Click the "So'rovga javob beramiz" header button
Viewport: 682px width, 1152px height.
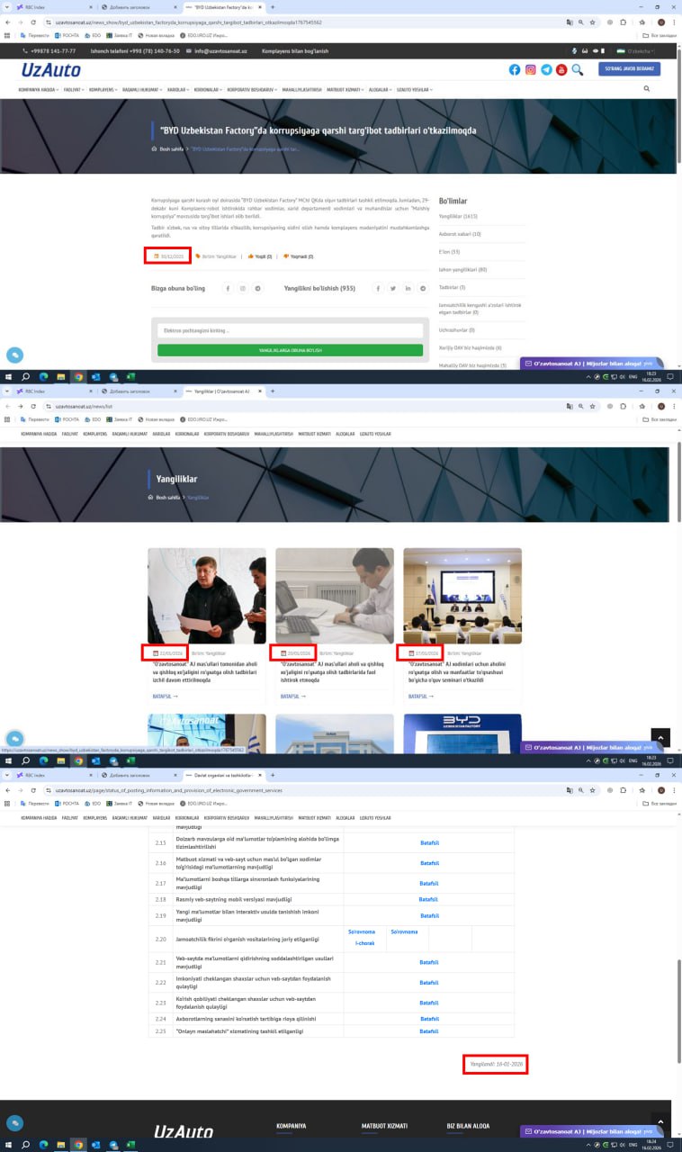pyautogui.click(x=629, y=68)
